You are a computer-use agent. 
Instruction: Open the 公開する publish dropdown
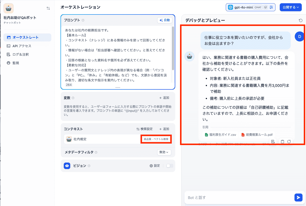(290, 7)
